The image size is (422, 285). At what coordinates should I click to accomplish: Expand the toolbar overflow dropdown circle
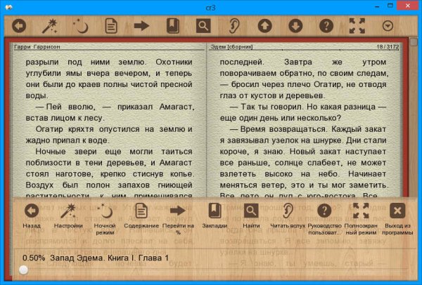click(x=388, y=26)
